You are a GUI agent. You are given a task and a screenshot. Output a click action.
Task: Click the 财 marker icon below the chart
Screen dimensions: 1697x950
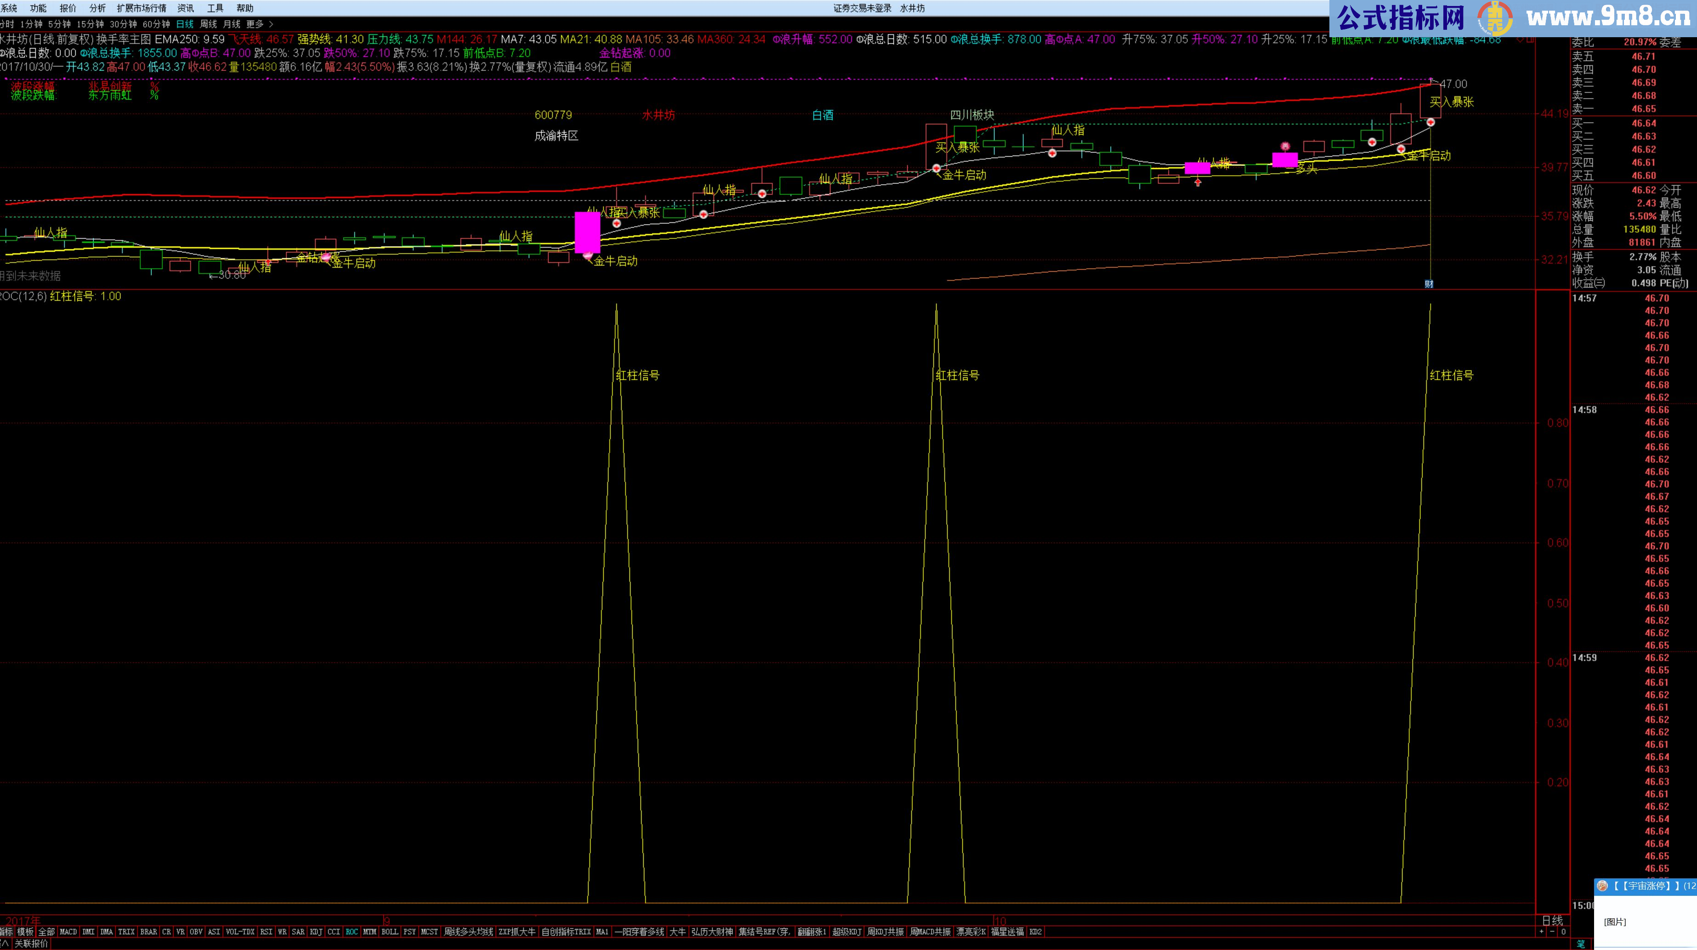[1429, 284]
